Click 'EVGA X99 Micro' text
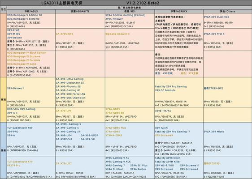252x179 pixels. pos(214,132)
